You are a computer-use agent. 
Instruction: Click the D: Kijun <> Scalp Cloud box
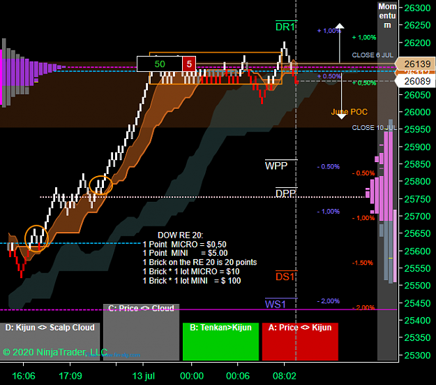[50, 342]
